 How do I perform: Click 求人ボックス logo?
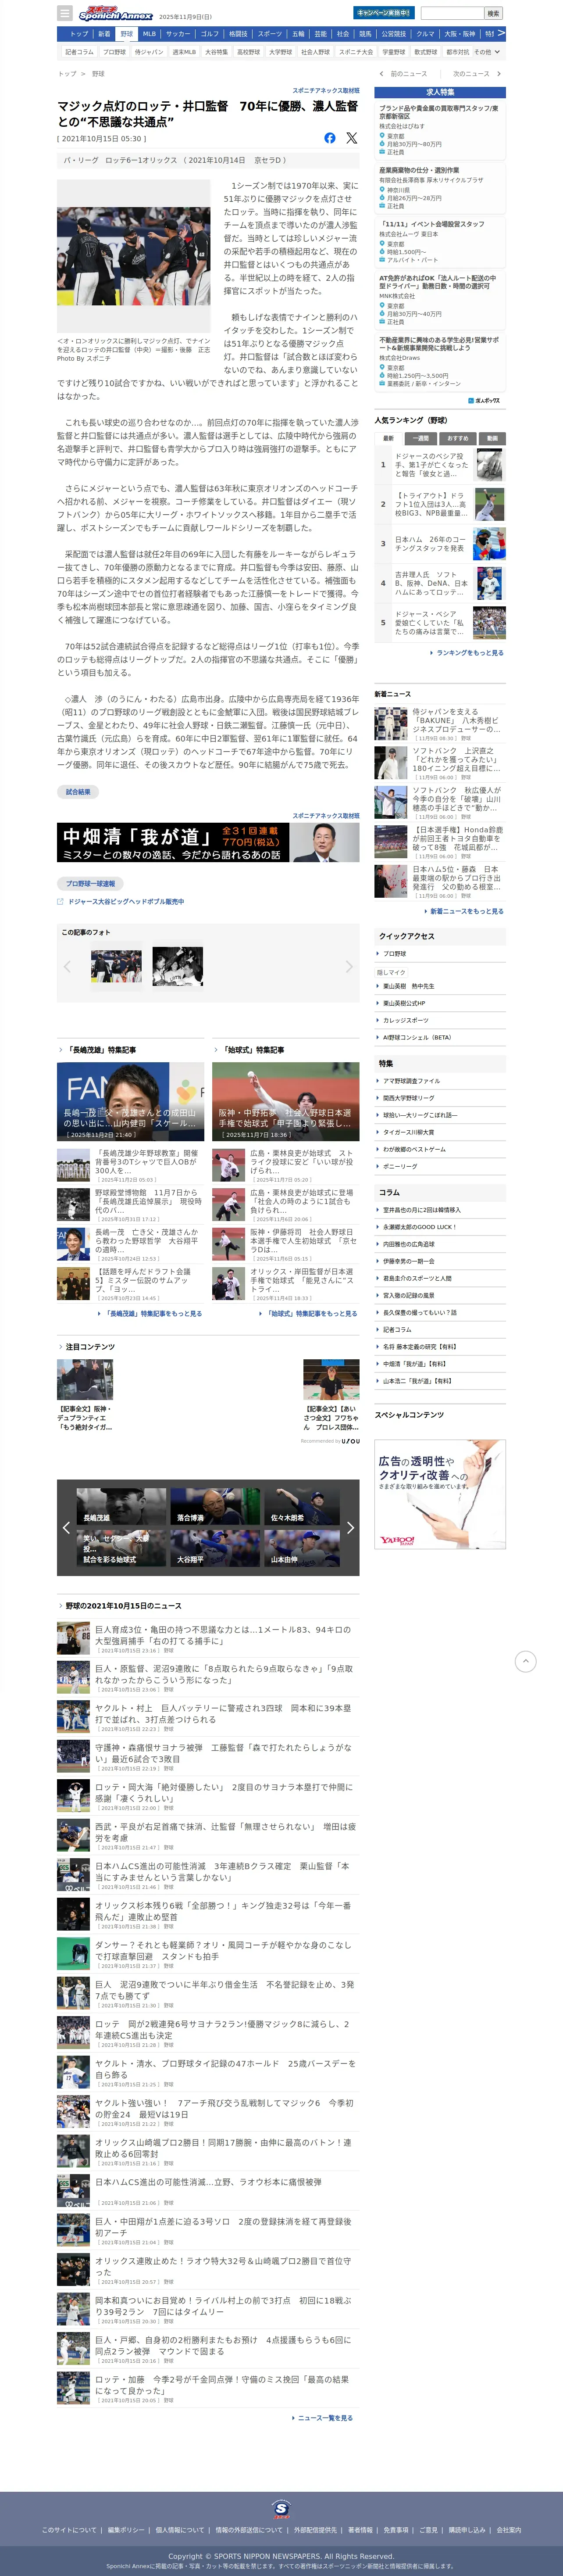[x=485, y=401]
